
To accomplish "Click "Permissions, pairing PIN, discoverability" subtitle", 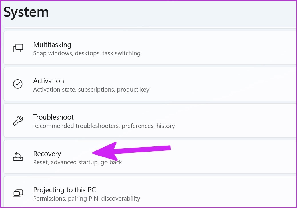I will coord(87,199).
